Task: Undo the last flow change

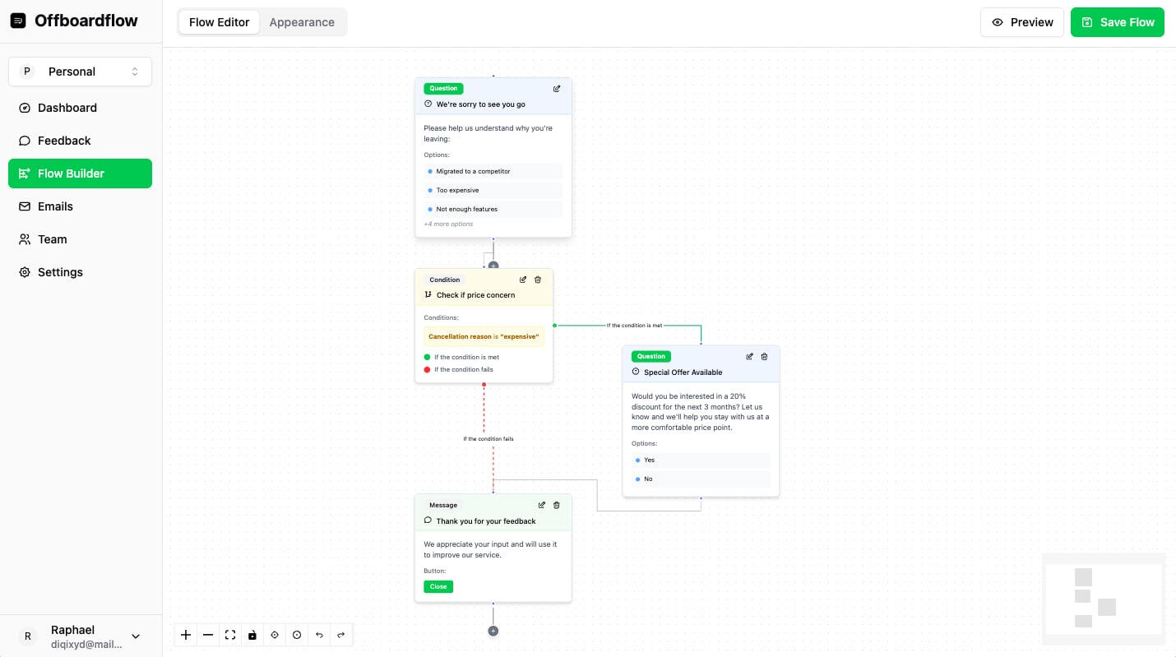Action: 319,635
